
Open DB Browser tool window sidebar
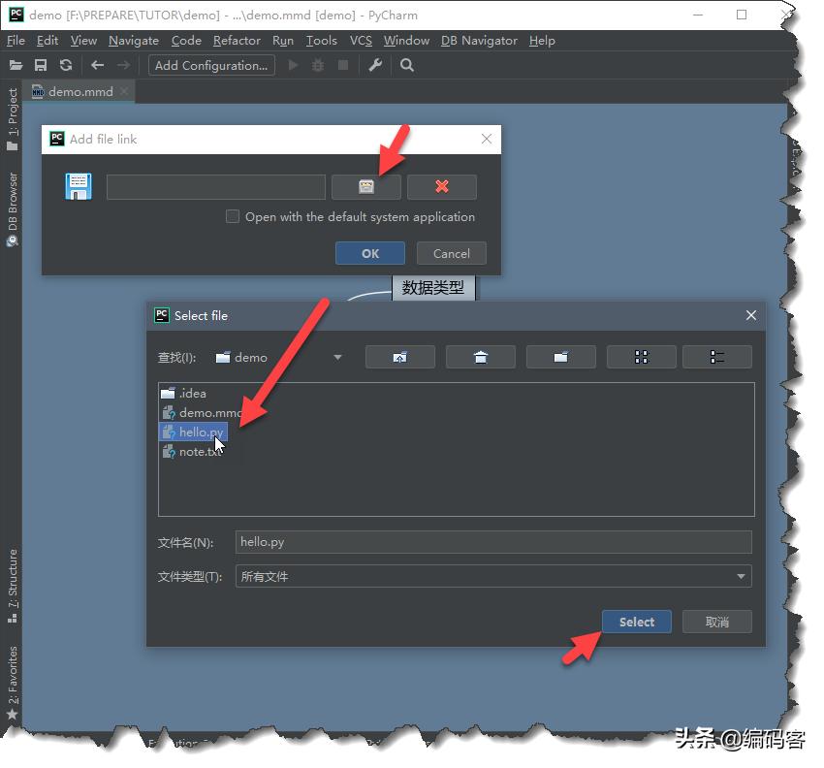click(x=12, y=209)
